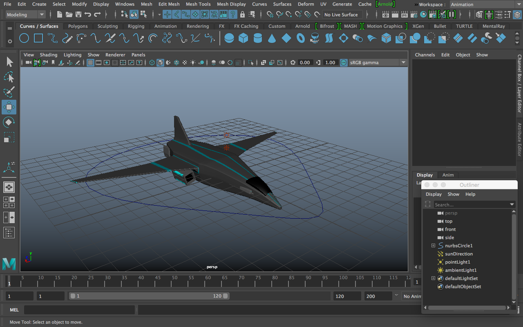Click the No Live Surface field
This screenshot has width=523, height=327.
(x=342, y=15)
